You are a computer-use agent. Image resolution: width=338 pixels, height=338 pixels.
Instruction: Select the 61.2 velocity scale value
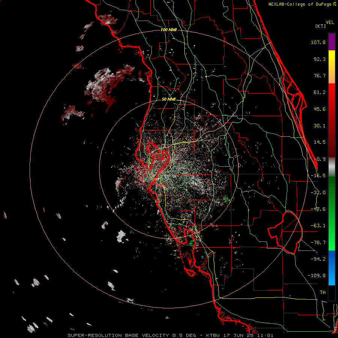[320, 92]
